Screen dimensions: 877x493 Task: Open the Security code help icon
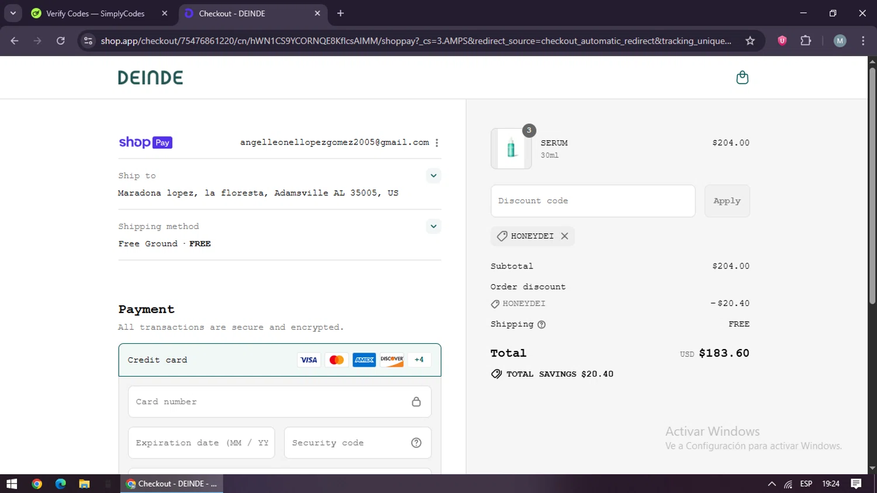coord(416,443)
